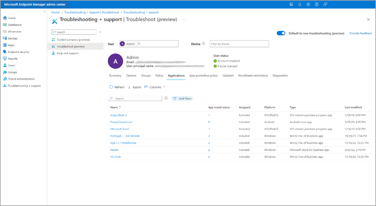This screenshot has height=206, width=376.
Task: Open the Microsoft Excel app link
Action: coord(119,129)
